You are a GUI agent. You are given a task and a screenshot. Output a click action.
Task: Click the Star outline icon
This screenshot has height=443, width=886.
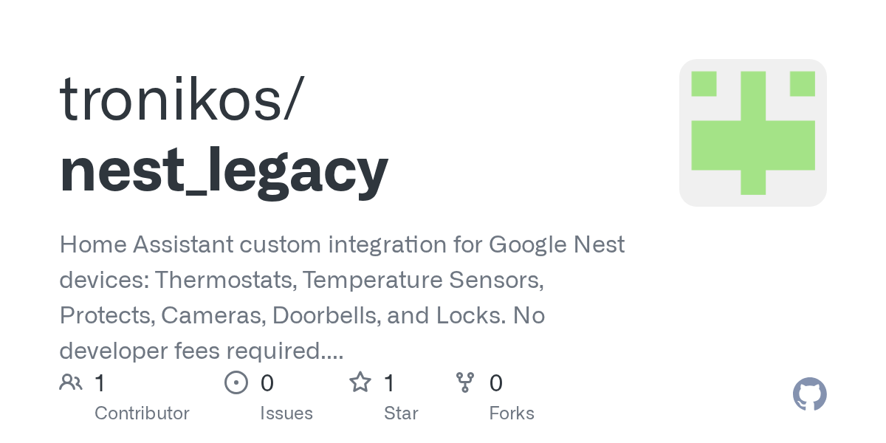pyautogui.click(x=360, y=382)
